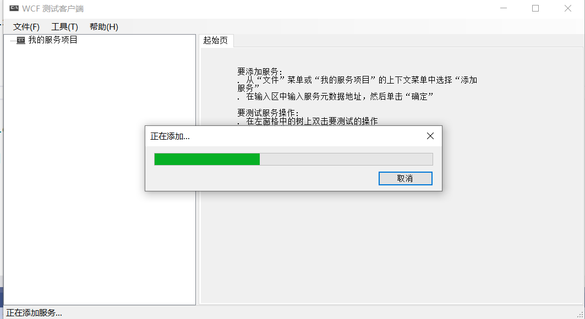Switch to the 起始页 tab
Image resolution: width=585 pixels, height=319 pixels.
[x=216, y=41]
